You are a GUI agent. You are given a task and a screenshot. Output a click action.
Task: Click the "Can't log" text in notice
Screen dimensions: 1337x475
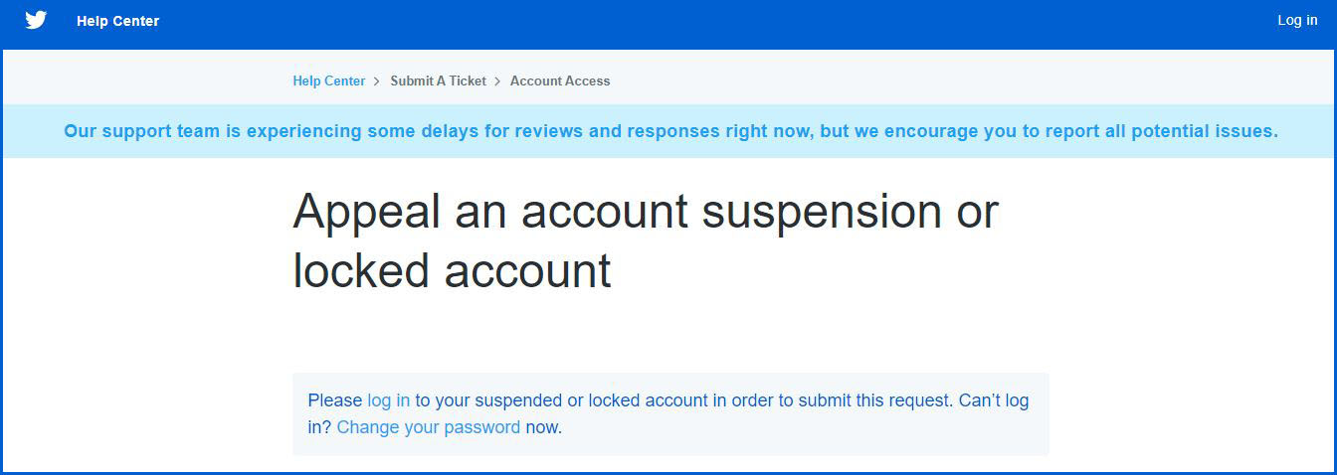[994, 400]
